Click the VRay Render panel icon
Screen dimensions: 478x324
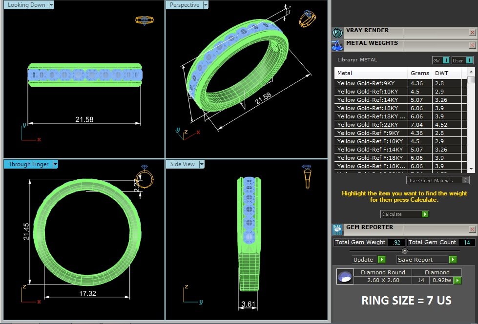(337, 33)
